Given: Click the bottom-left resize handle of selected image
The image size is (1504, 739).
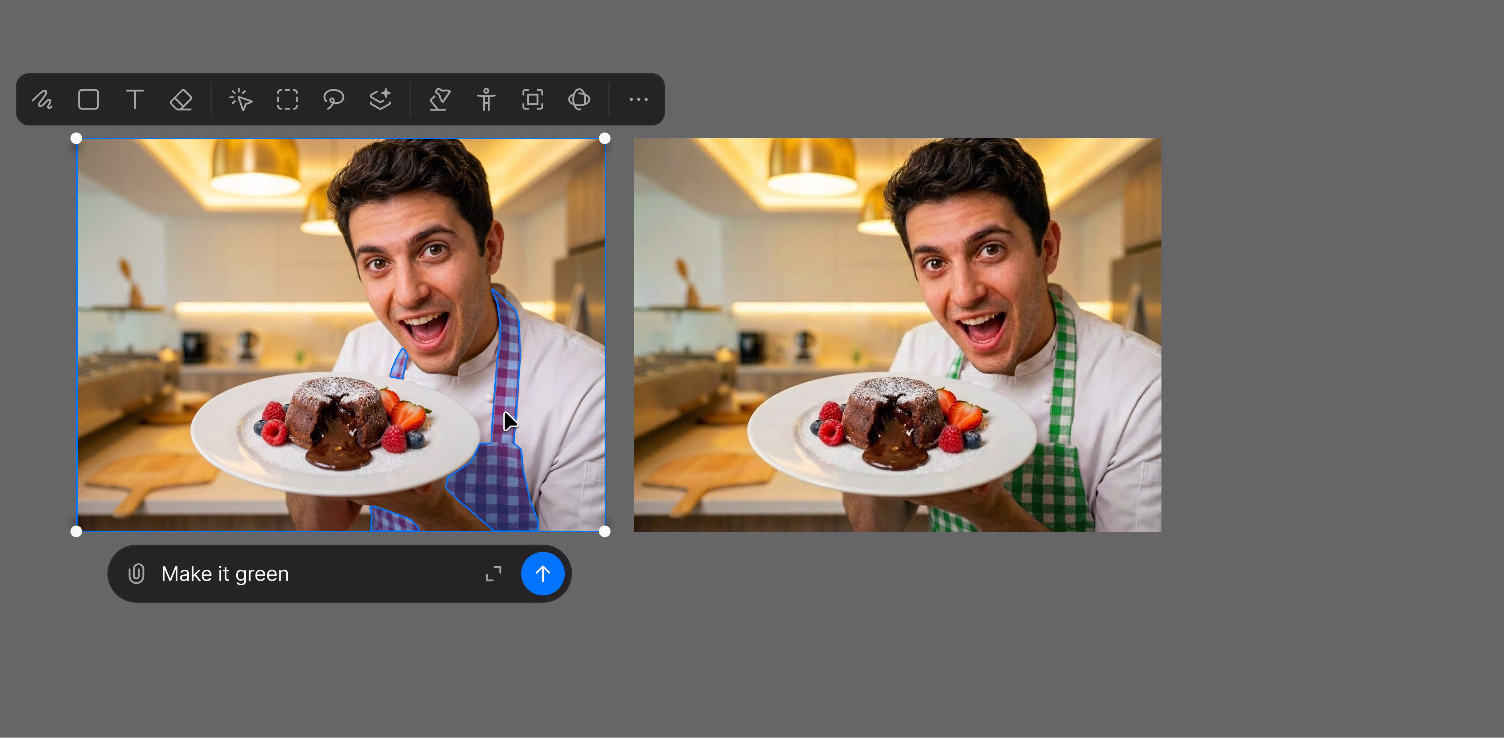Looking at the screenshot, I should coord(77,531).
